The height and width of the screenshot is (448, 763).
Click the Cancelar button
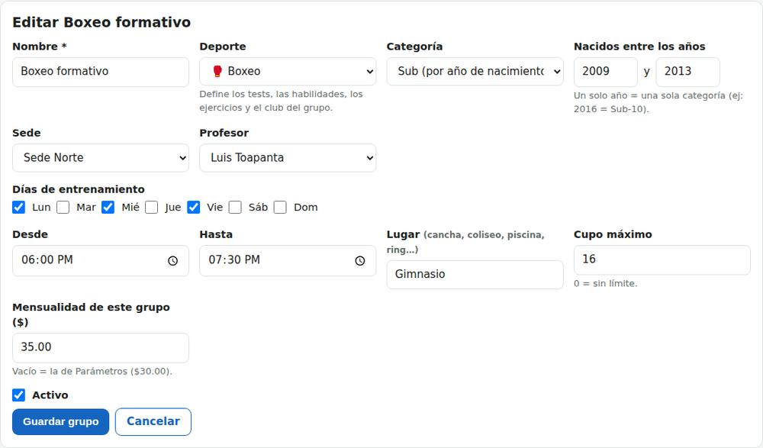[153, 422]
